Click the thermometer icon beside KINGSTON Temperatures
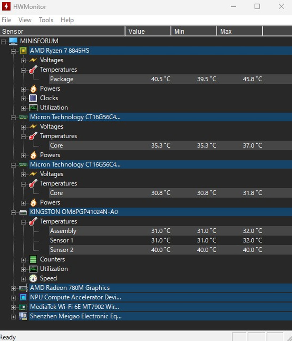Screen dimensions: 292x341 click(33, 221)
